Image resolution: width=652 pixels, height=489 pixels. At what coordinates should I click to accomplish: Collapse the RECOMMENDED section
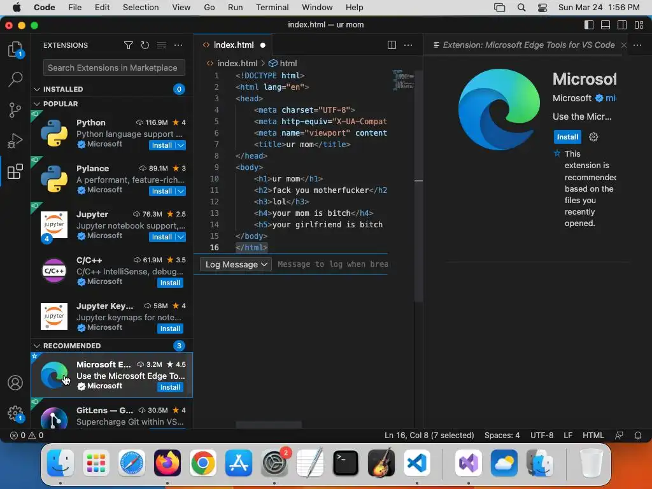tap(36, 346)
